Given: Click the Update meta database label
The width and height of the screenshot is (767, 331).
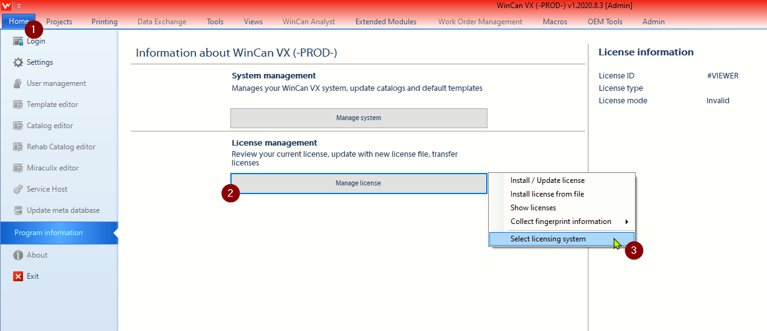Looking at the screenshot, I should 64,210.
